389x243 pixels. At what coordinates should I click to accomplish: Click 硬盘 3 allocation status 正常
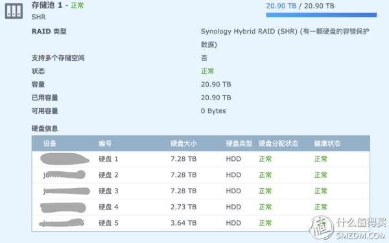coord(265,191)
